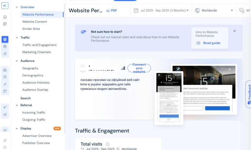This screenshot has width=251, height=150.
Task: Open Audience Interests
Action: click(36, 82)
